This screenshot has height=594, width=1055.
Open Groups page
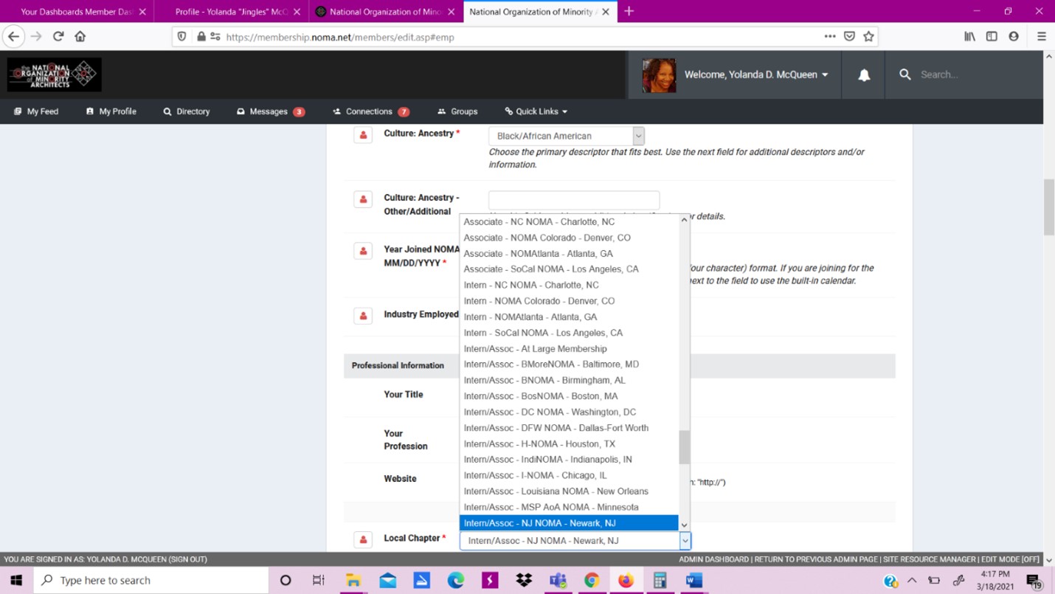[457, 111]
